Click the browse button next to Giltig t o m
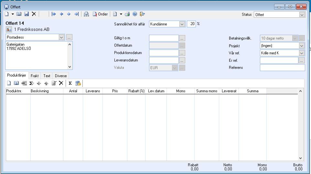Image resolution: width=311 pixels, height=174 pixels. pyautogui.click(x=182, y=38)
